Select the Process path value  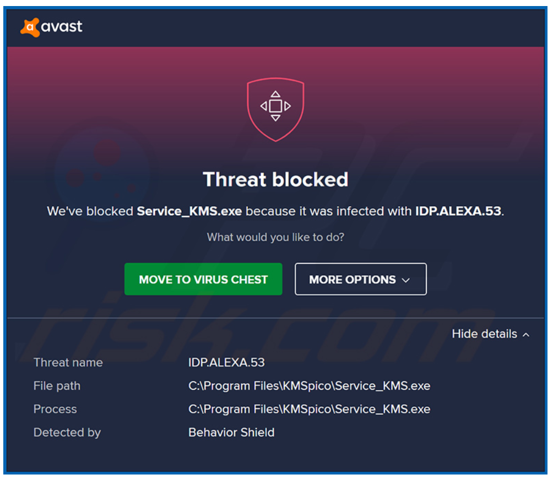point(309,409)
